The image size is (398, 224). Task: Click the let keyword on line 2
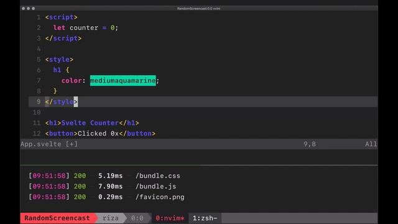tap(59, 27)
